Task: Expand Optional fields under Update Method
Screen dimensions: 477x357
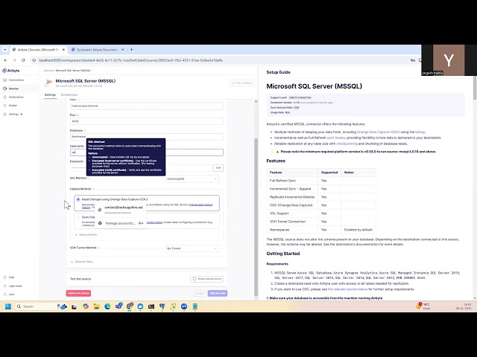Action: (86, 235)
